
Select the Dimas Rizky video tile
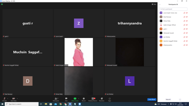(79, 81)
